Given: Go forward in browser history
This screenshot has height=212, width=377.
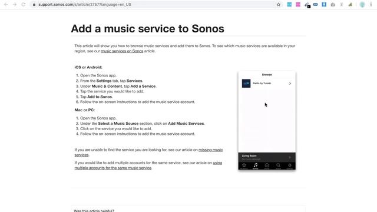Looking at the screenshot, I should 15,5.
